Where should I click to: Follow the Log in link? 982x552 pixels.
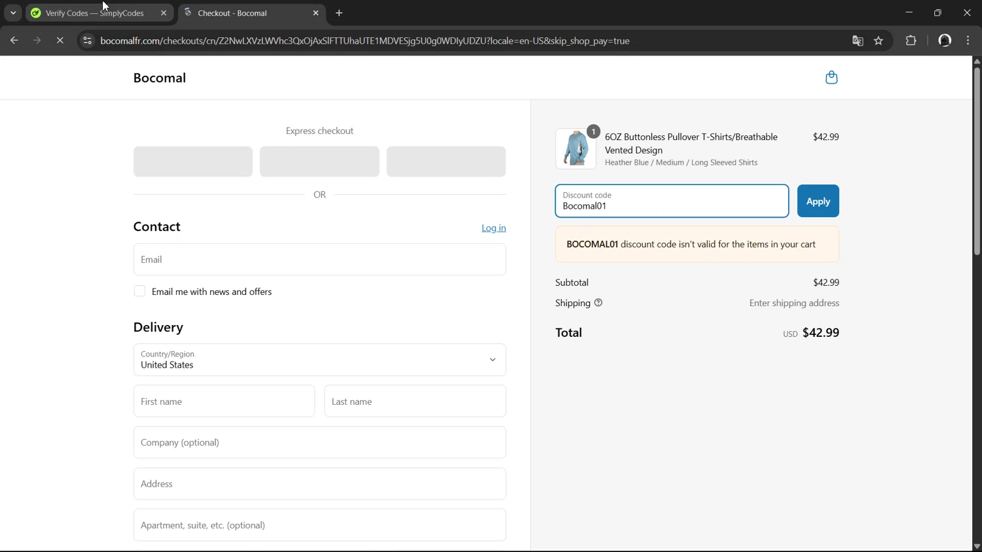[494, 228]
